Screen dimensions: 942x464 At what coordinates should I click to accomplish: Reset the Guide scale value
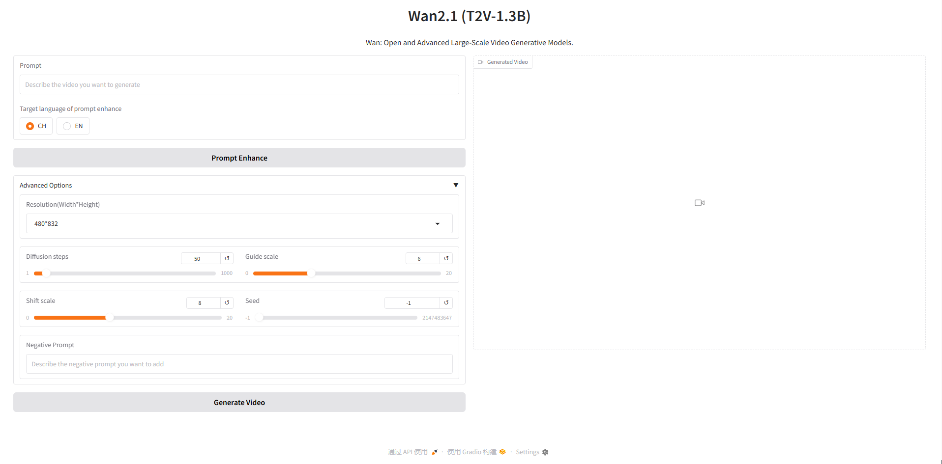[446, 258]
